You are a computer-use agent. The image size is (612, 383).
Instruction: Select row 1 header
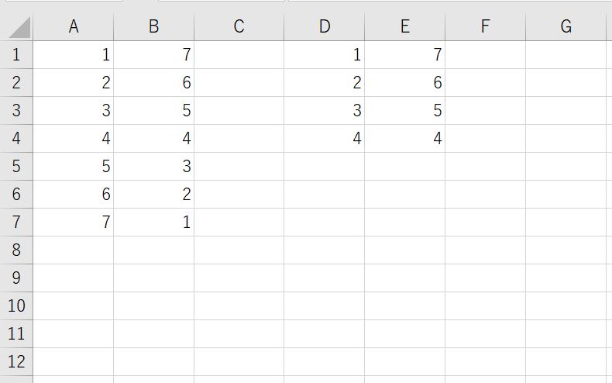point(16,55)
